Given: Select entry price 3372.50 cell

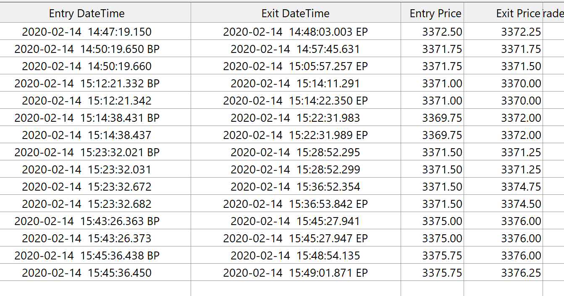Looking at the screenshot, I should tap(442, 32).
